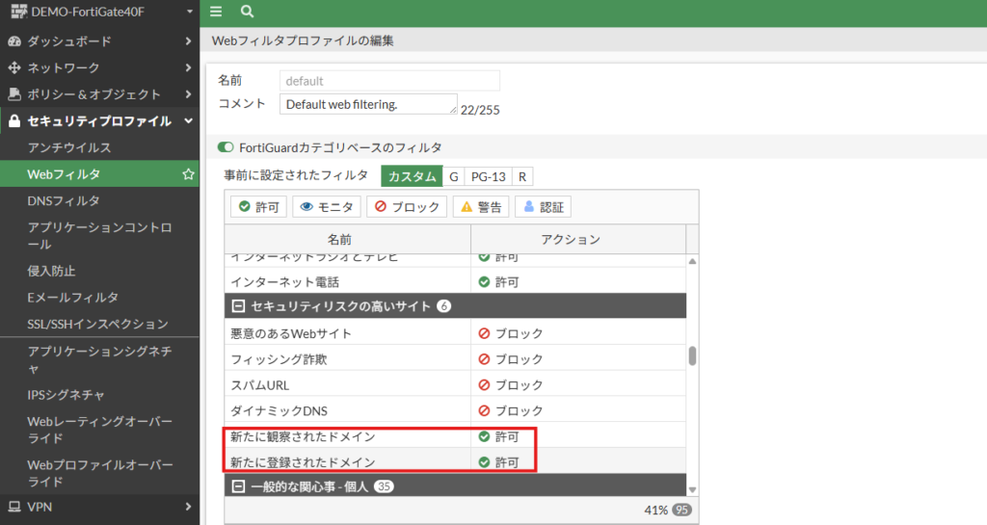Expand the ネットワーク menu chevron

click(x=188, y=67)
